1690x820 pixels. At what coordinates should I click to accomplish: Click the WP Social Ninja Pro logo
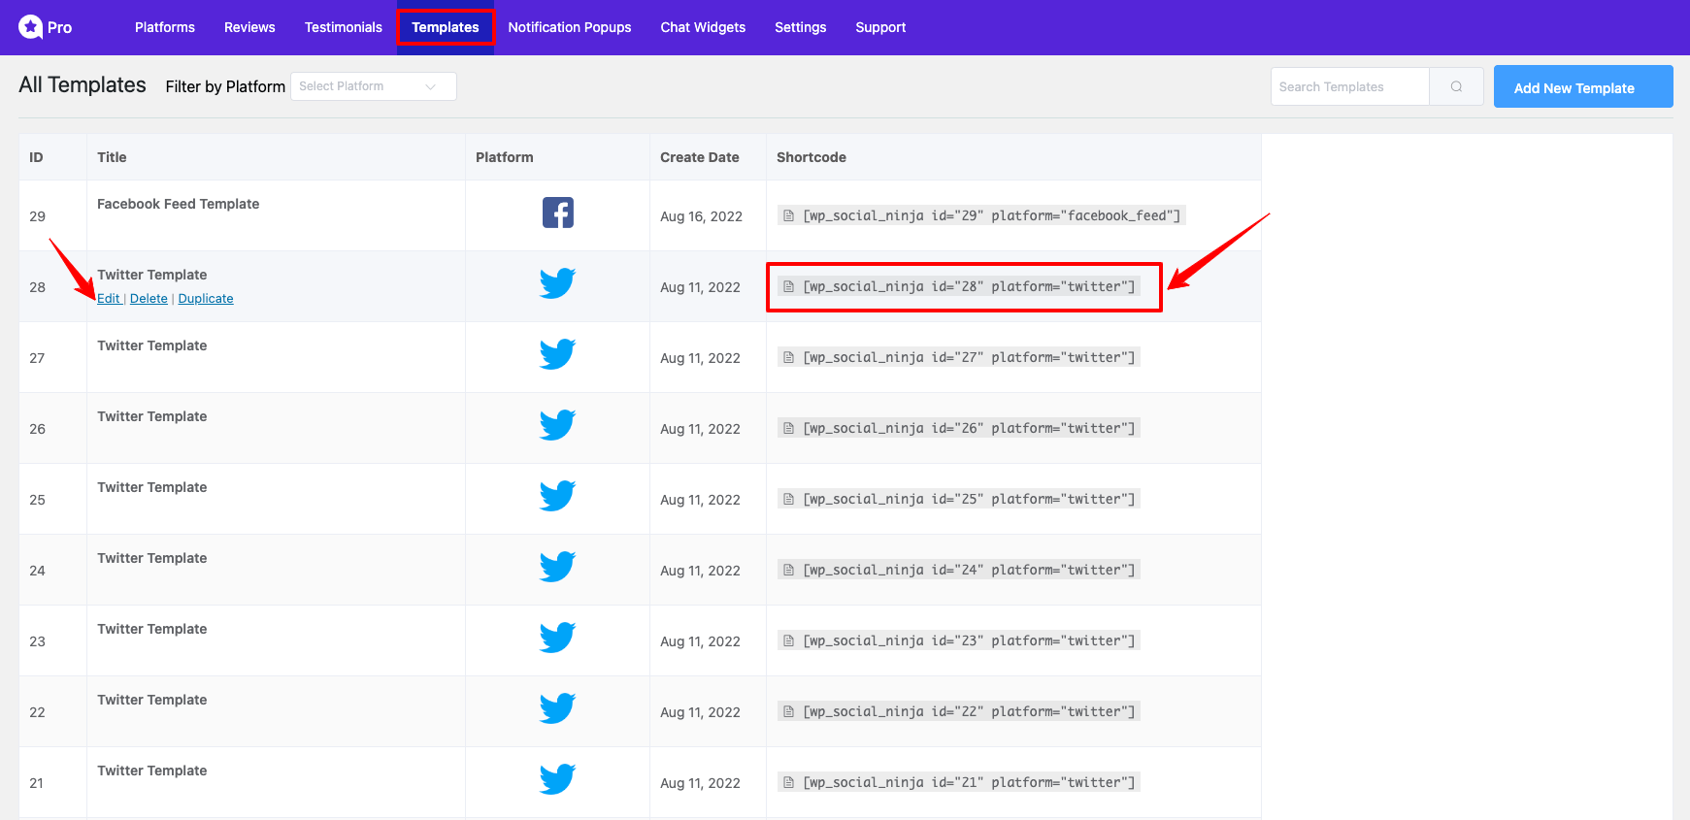coord(45,27)
